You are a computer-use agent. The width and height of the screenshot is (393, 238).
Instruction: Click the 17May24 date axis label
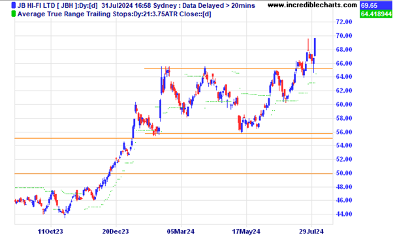click(246, 231)
